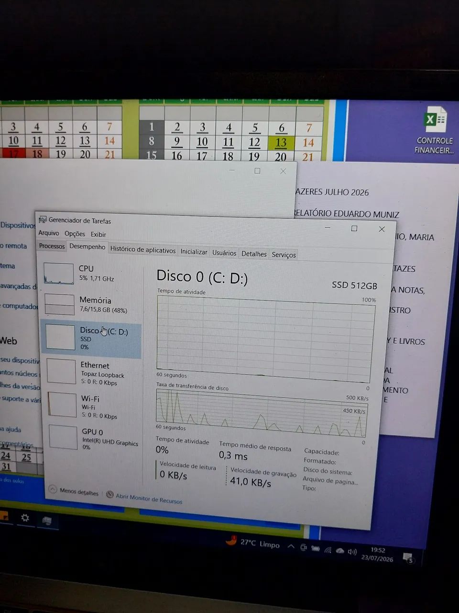Image resolution: width=459 pixels, height=613 pixels.
Task: Maximize the Gerenciador de Tarefas window
Action: tap(354, 228)
